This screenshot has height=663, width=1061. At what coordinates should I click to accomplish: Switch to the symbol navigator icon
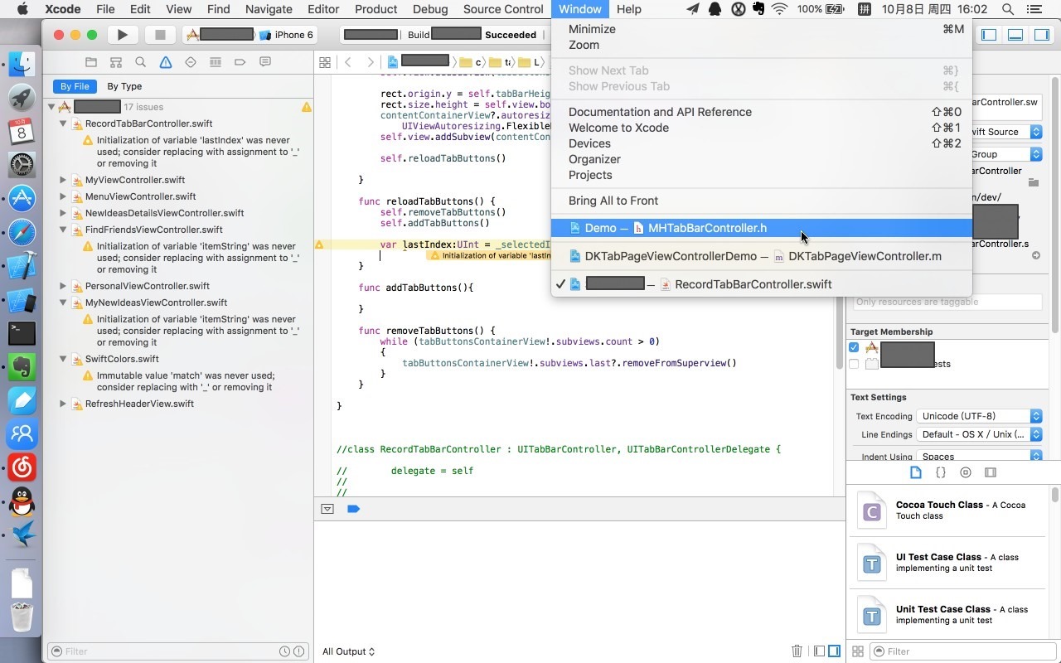click(x=116, y=62)
